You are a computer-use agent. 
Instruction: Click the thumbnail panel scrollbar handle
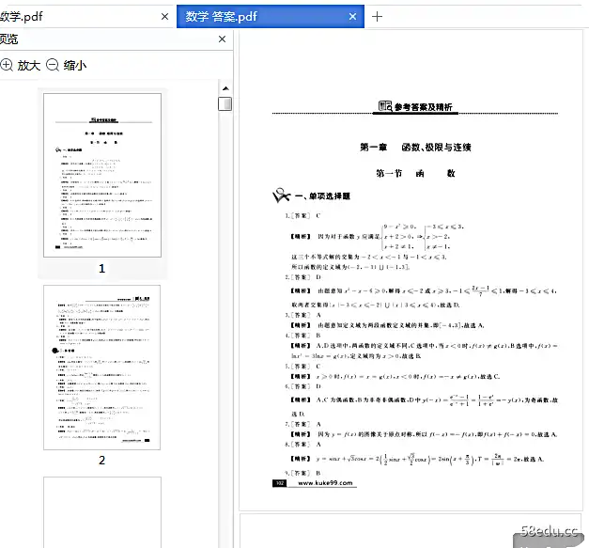point(225,103)
